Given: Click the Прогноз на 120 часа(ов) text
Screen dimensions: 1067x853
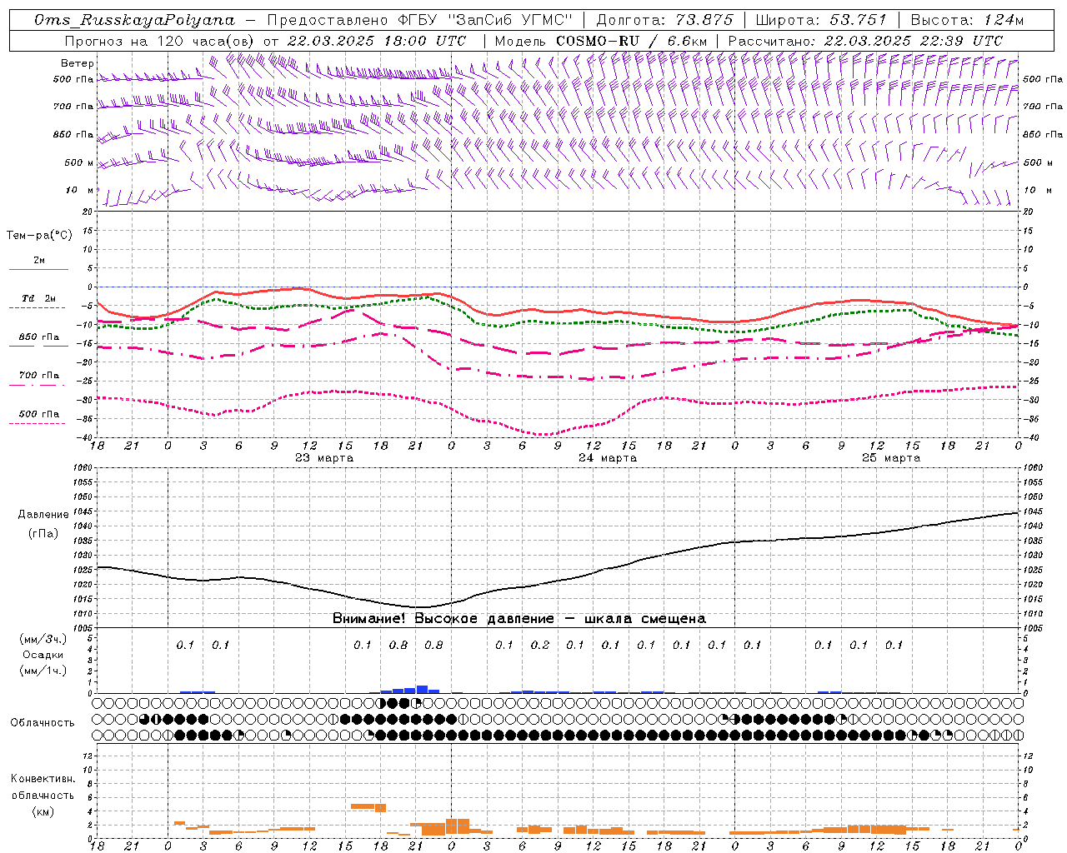Looking at the screenshot, I should (x=159, y=41).
